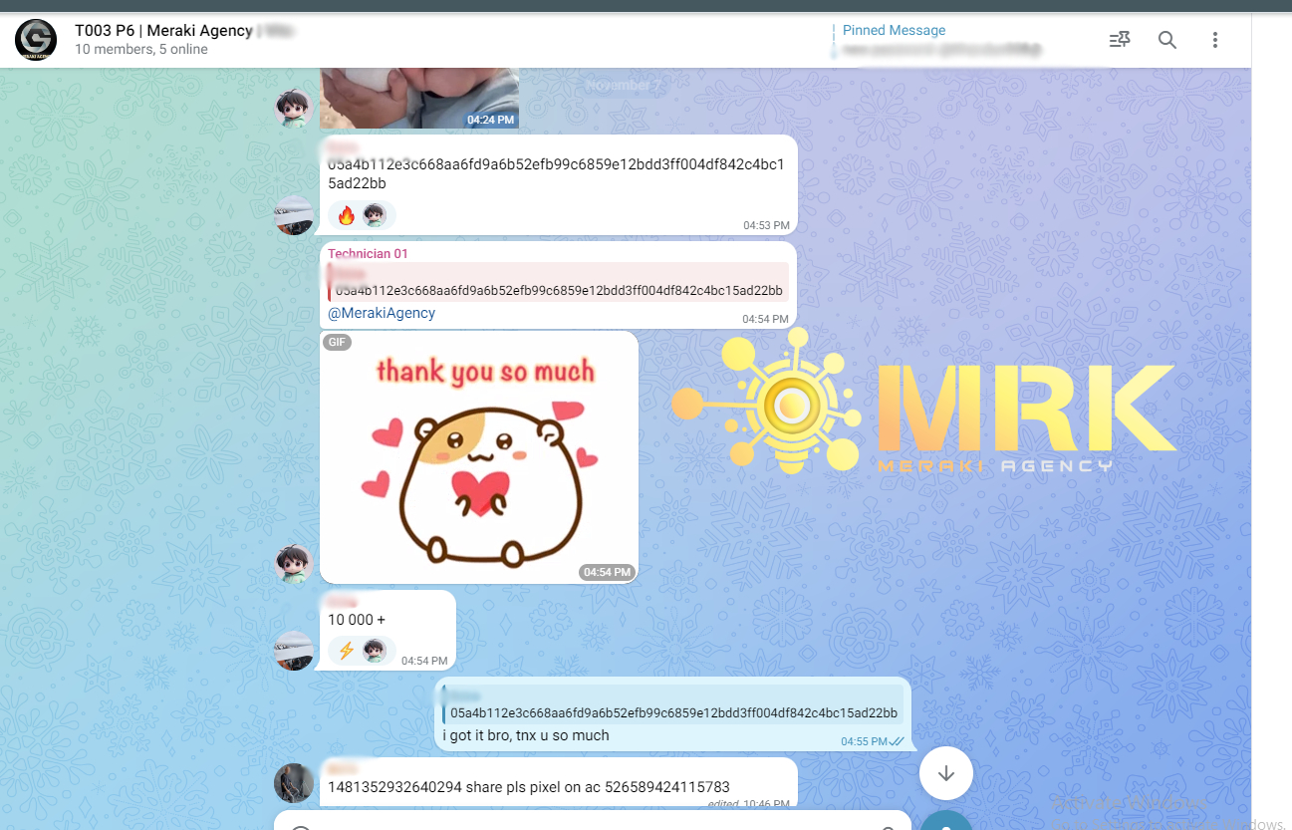Image resolution: width=1292 pixels, height=830 pixels.
Task: Click sender avatar beside the thank-you GIF
Action: tap(294, 564)
